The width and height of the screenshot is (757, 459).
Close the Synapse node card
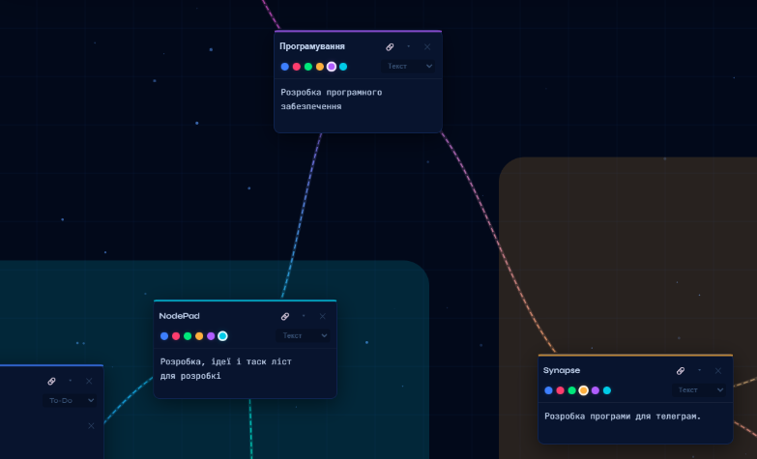click(x=718, y=371)
